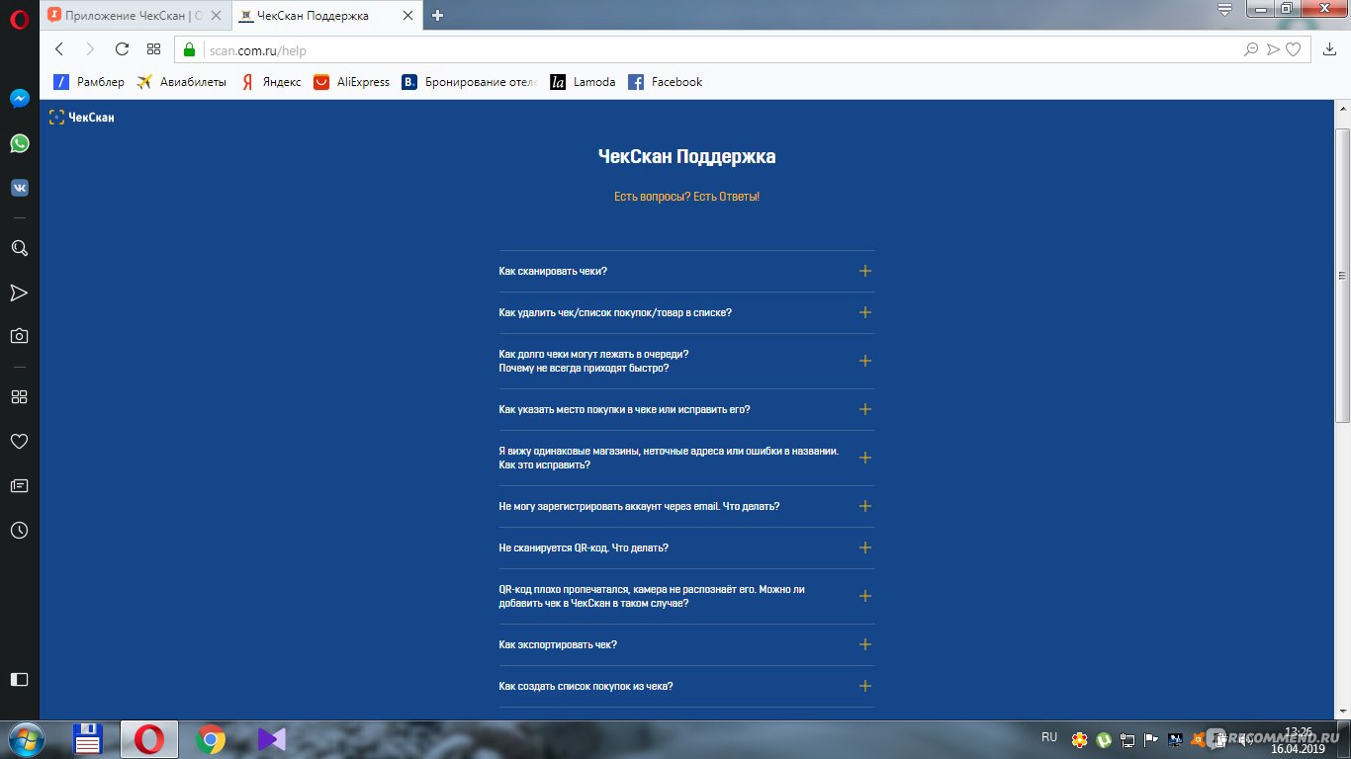Screen dimensions: 1351x759
Task: Click the ЧекСкан logo on the page
Action: coord(82,118)
